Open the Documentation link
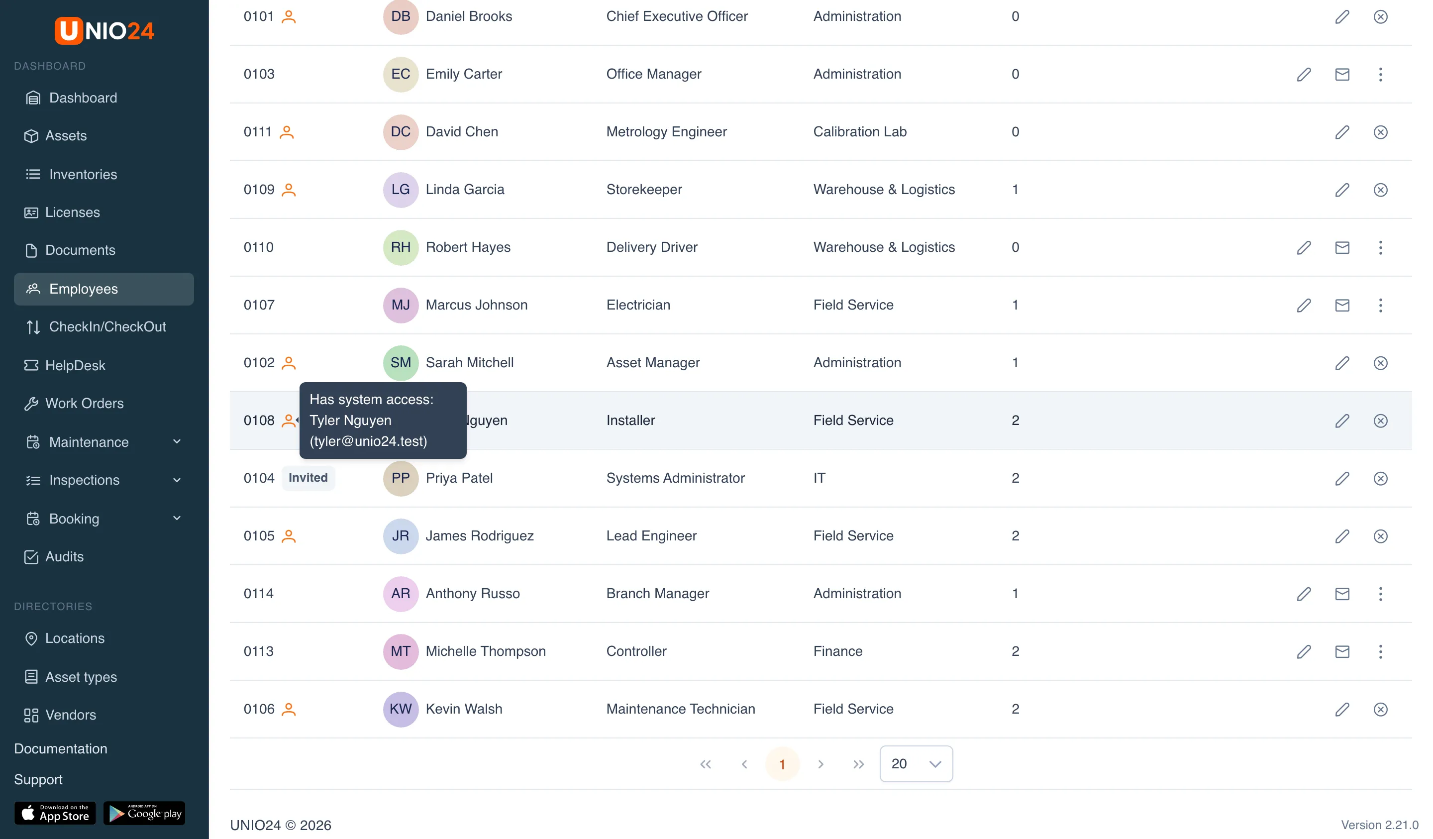Screen dimensions: 1433x839 (60, 748)
